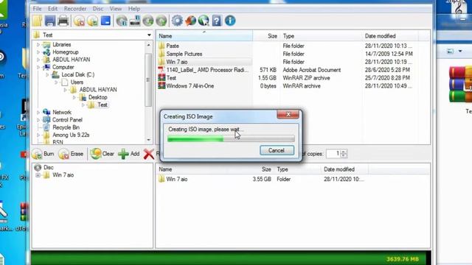Click the ISO creation progress bar

point(231,138)
